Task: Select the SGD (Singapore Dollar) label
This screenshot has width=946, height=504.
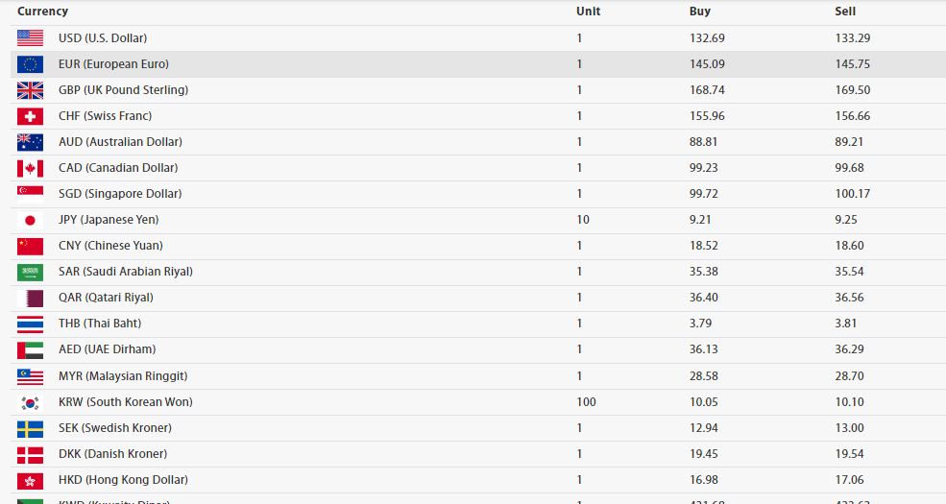Action: tap(119, 194)
